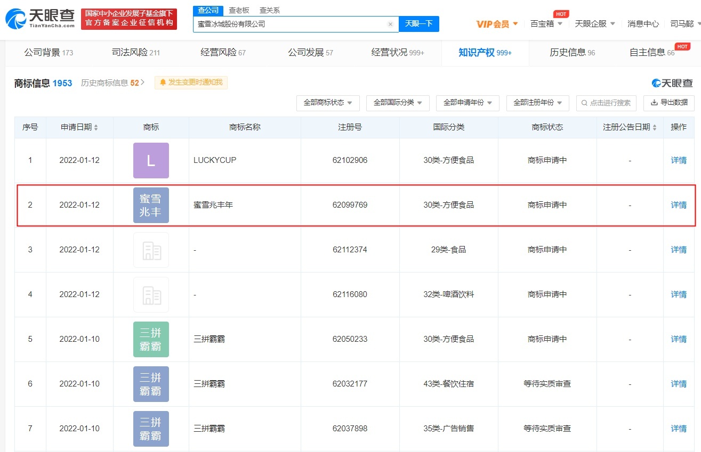Open 详情 for 蜜雪兆丰年 row
The height and width of the screenshot is (452, 701).
click(x=679, y=205)
